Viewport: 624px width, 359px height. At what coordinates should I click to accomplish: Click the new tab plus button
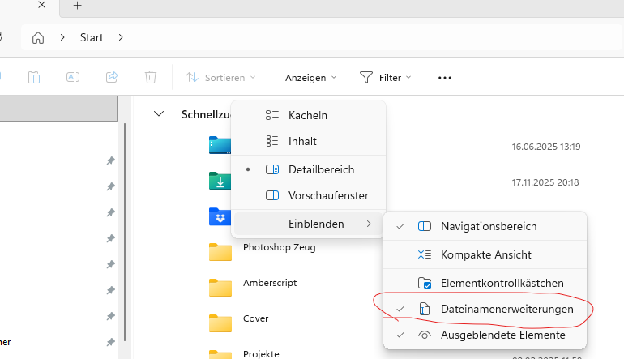(78, 5)
